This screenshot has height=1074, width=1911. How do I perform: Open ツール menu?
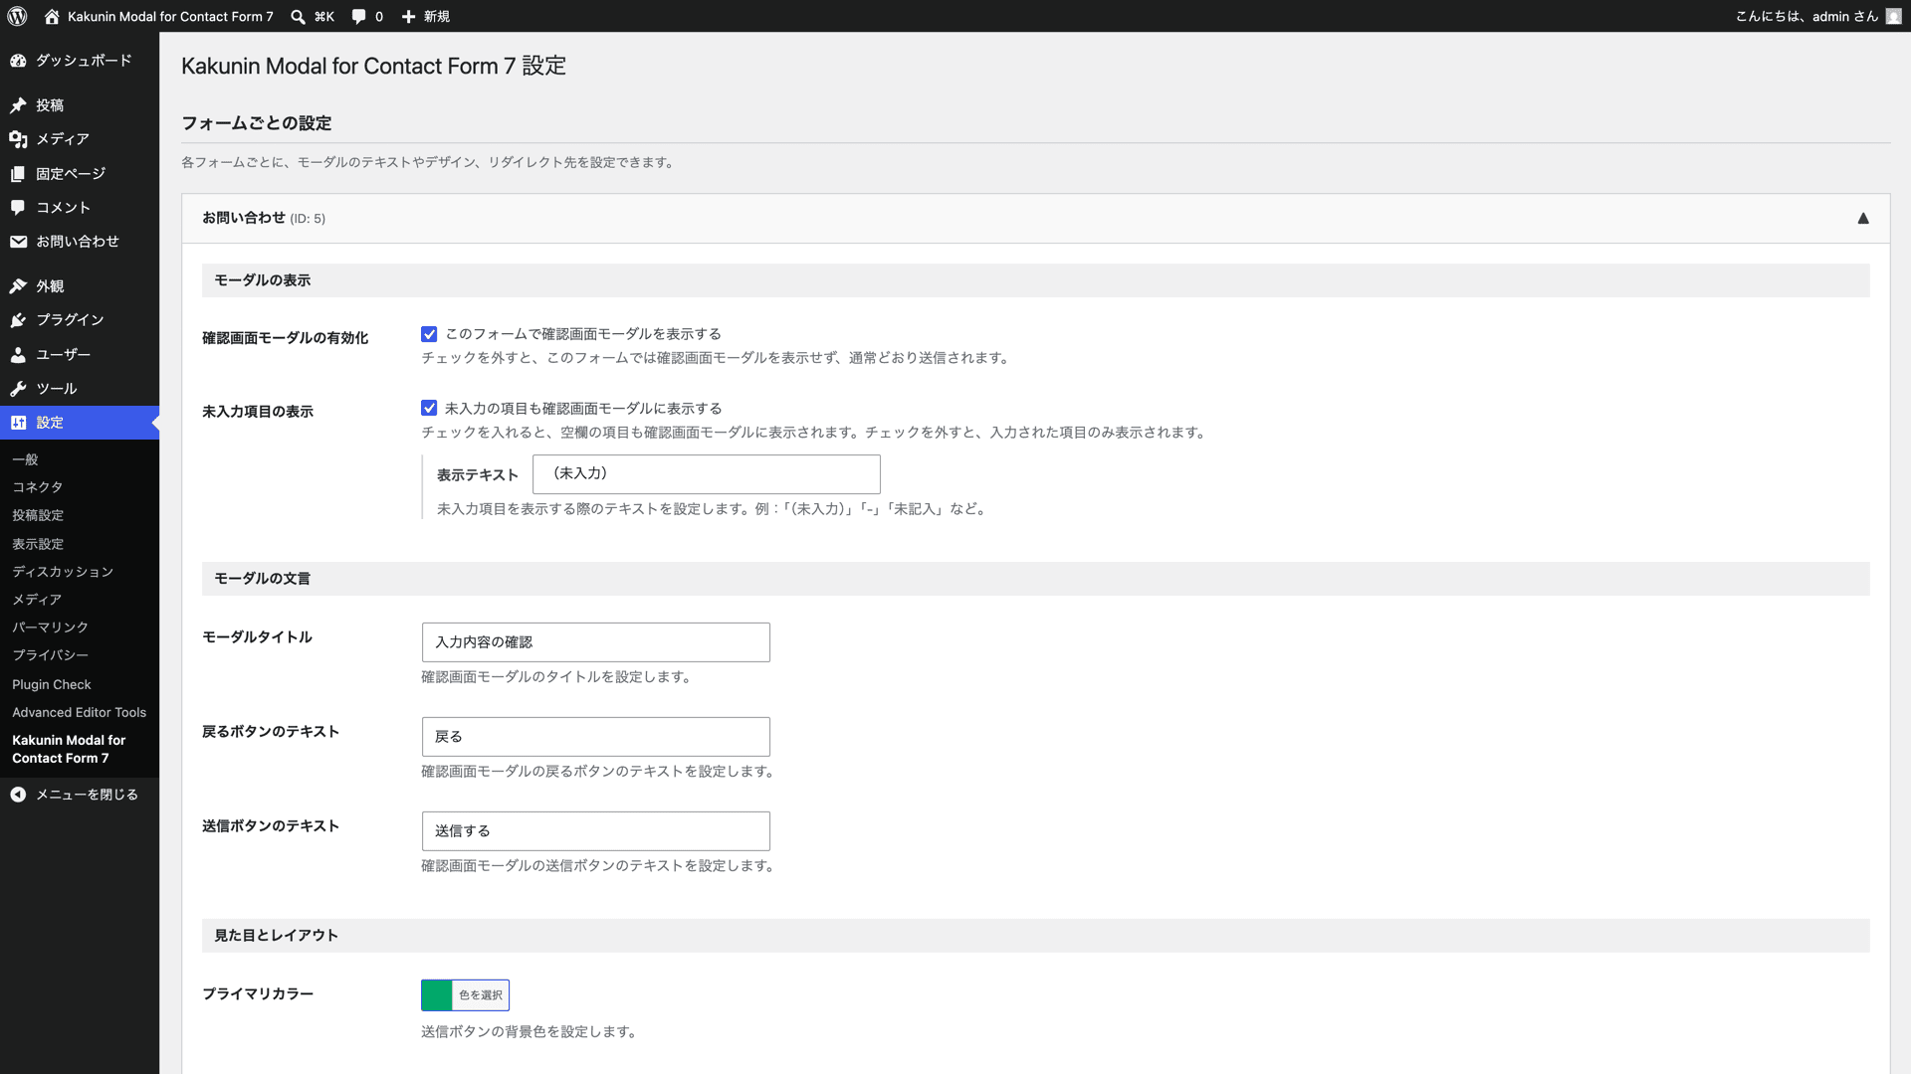(80, 389)
